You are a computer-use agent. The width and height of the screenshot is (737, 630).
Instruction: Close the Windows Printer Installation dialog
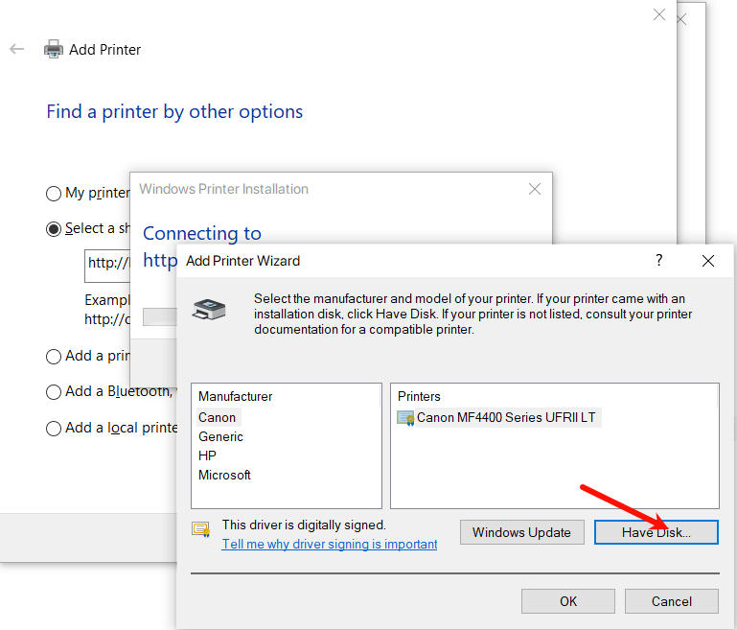535,189
